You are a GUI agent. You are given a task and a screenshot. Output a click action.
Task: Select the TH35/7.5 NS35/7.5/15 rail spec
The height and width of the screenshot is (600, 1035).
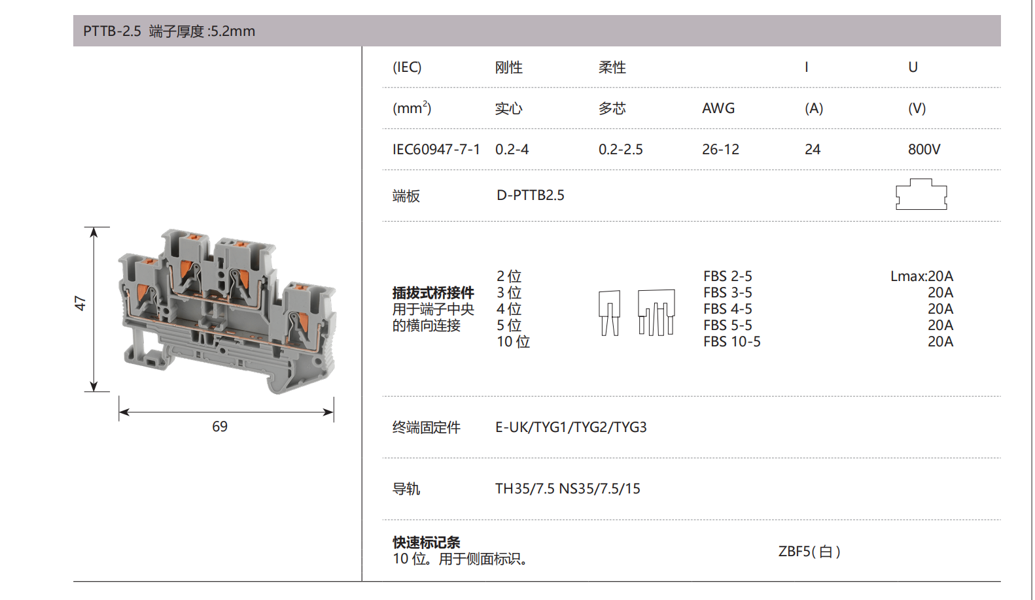tap(567, 489)
